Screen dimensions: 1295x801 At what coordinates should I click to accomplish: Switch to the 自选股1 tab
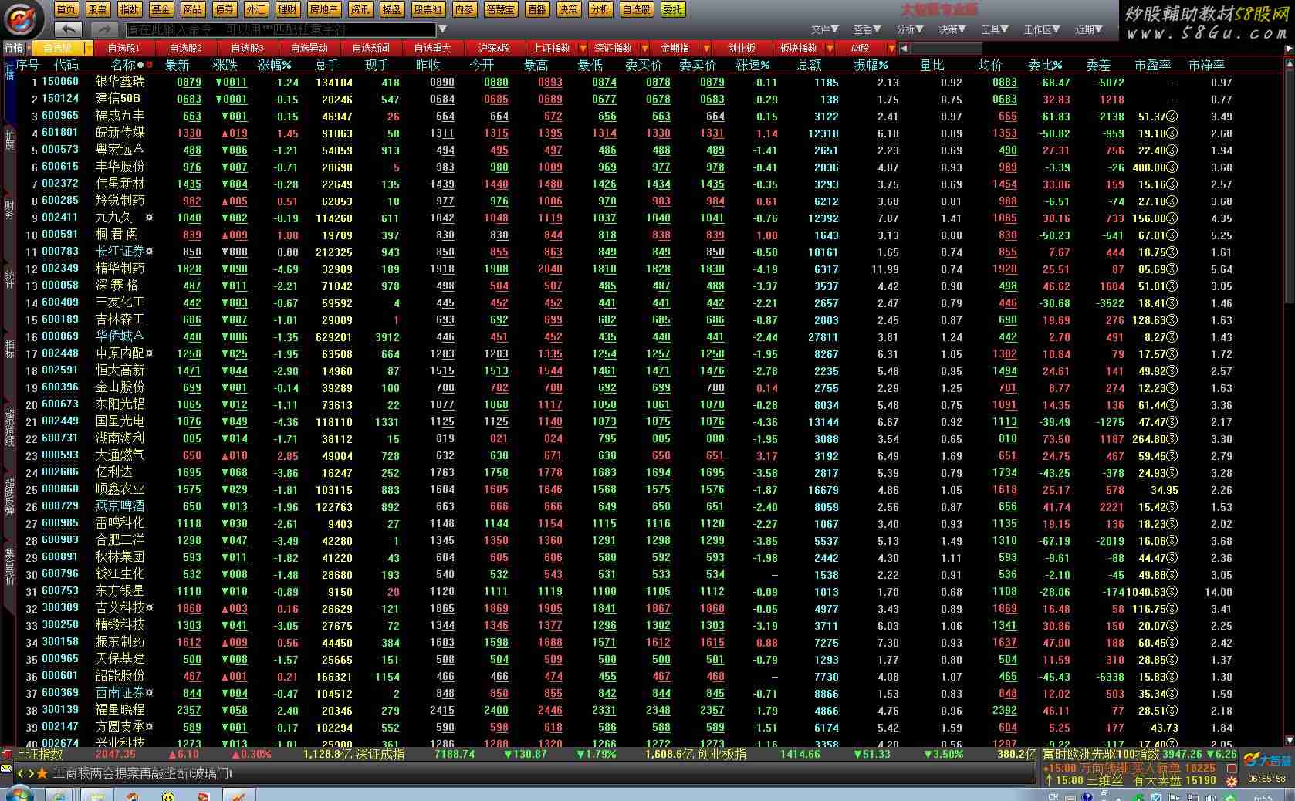(123, 48)
